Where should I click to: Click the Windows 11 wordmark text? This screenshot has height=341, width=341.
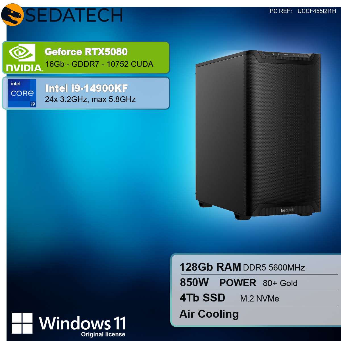pyautogui.click(x=82, y=323)
